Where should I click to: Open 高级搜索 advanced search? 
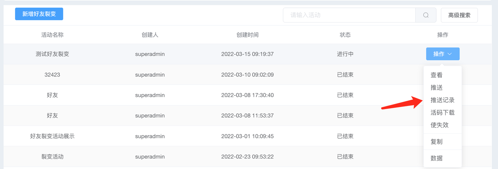click(459, 15)
